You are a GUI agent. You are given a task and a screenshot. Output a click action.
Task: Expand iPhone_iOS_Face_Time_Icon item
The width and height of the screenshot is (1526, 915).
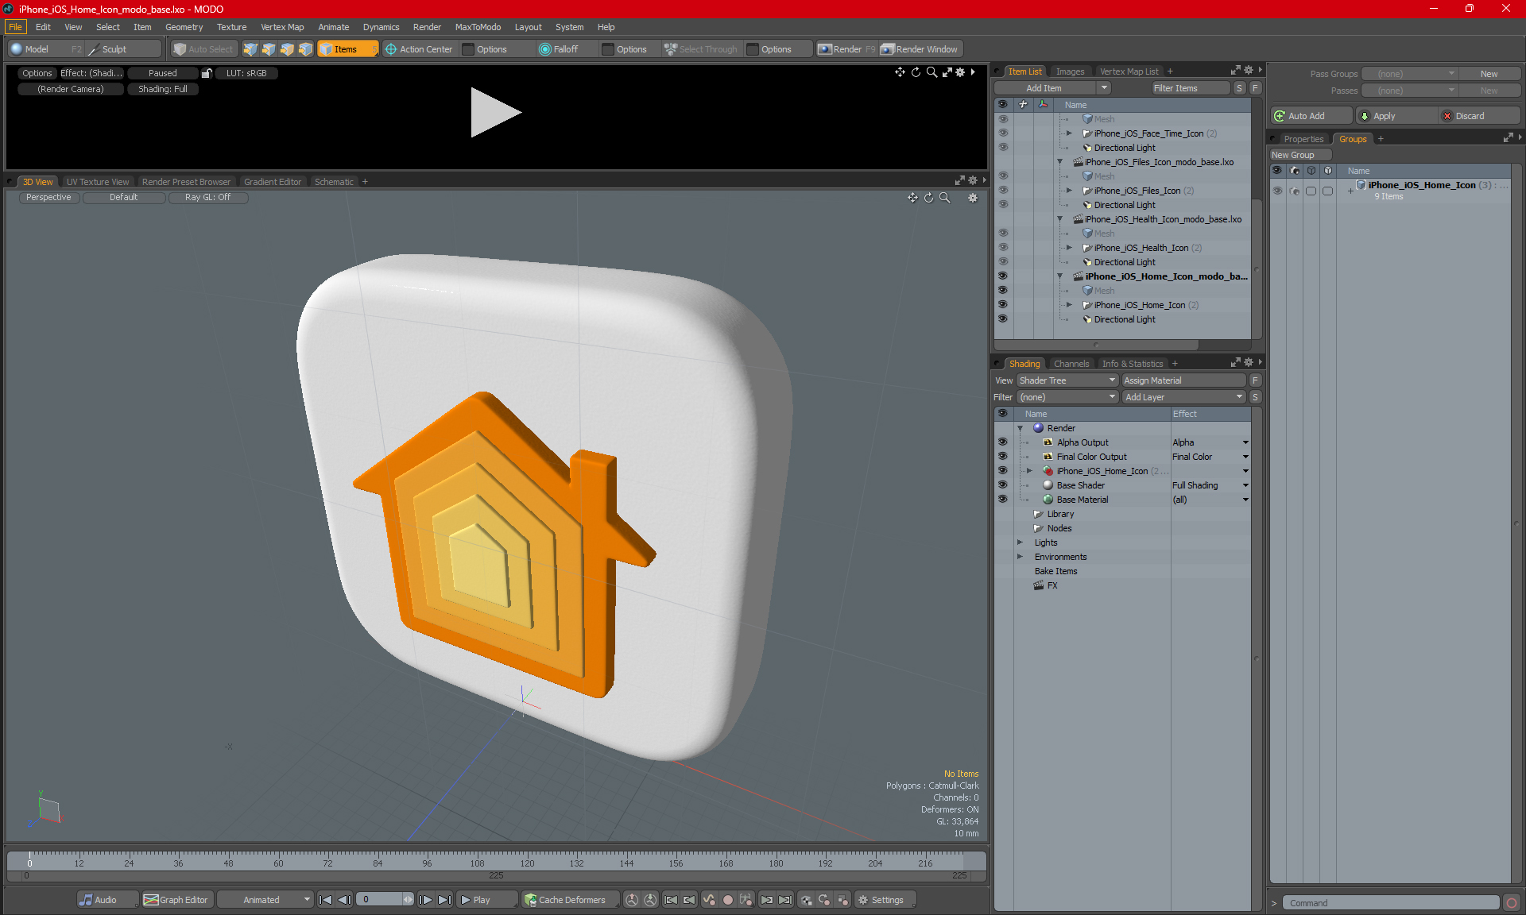(1070, 133)
